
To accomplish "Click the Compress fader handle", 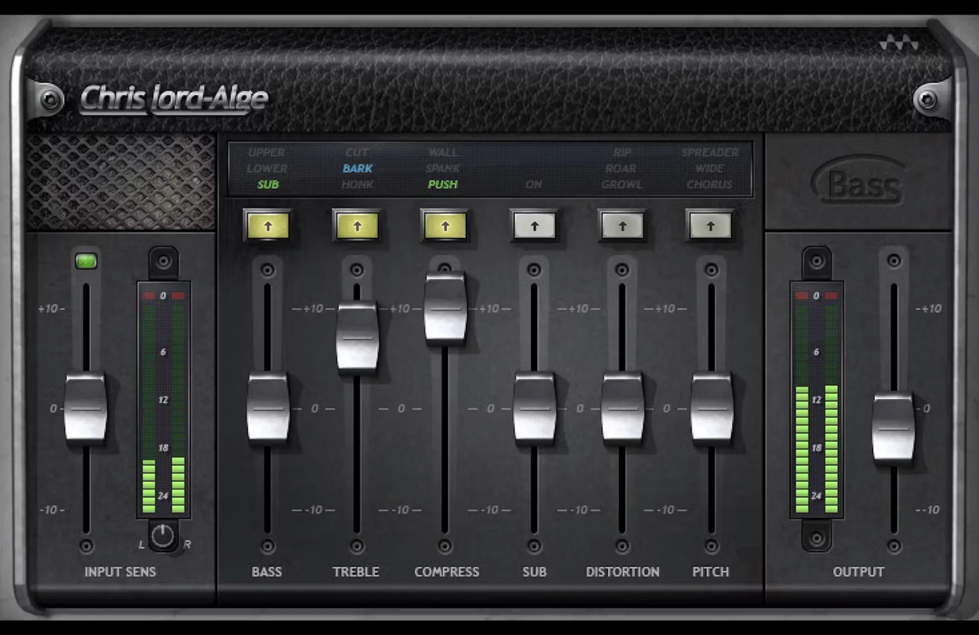I will [445, 308].
